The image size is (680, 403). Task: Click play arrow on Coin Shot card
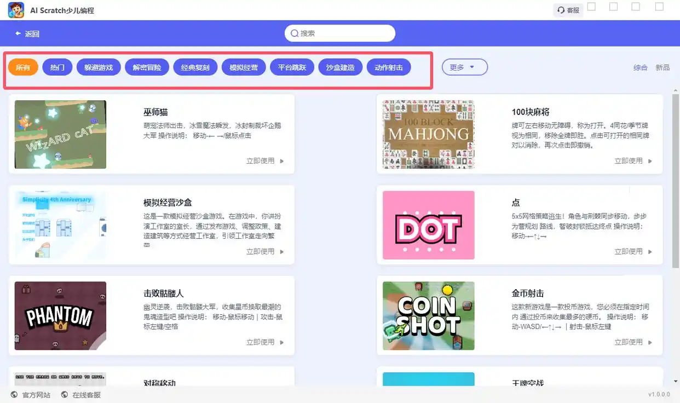650,342
